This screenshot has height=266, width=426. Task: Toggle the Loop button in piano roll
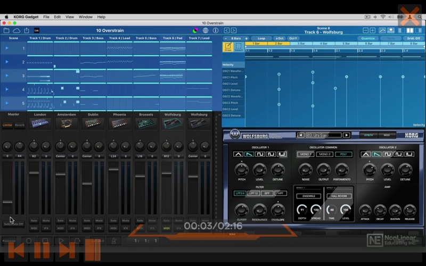click(261, 38)
